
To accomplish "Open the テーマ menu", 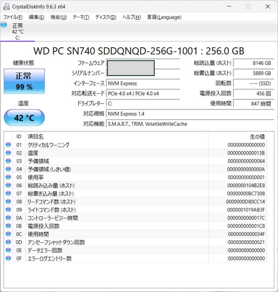I will [x=81, y=17].
